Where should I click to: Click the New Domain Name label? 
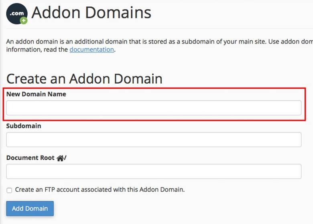click(36, 94)
